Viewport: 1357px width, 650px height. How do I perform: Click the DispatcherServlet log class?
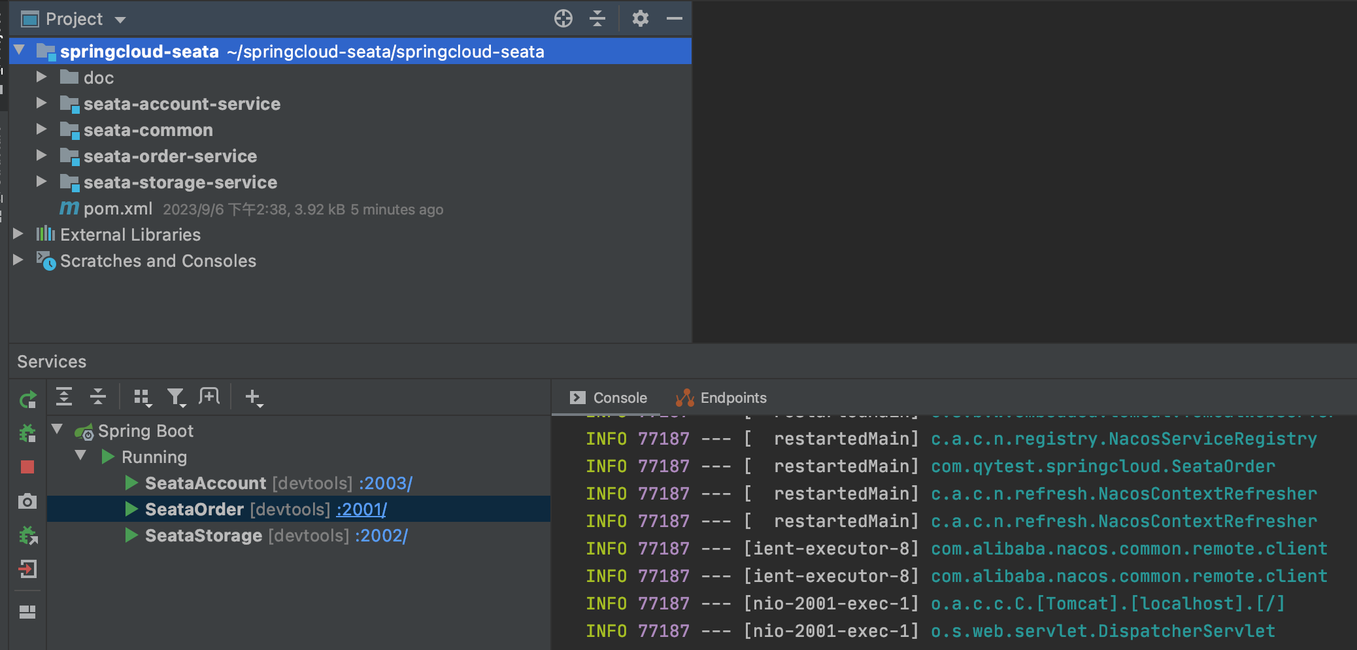[1103, 631]
